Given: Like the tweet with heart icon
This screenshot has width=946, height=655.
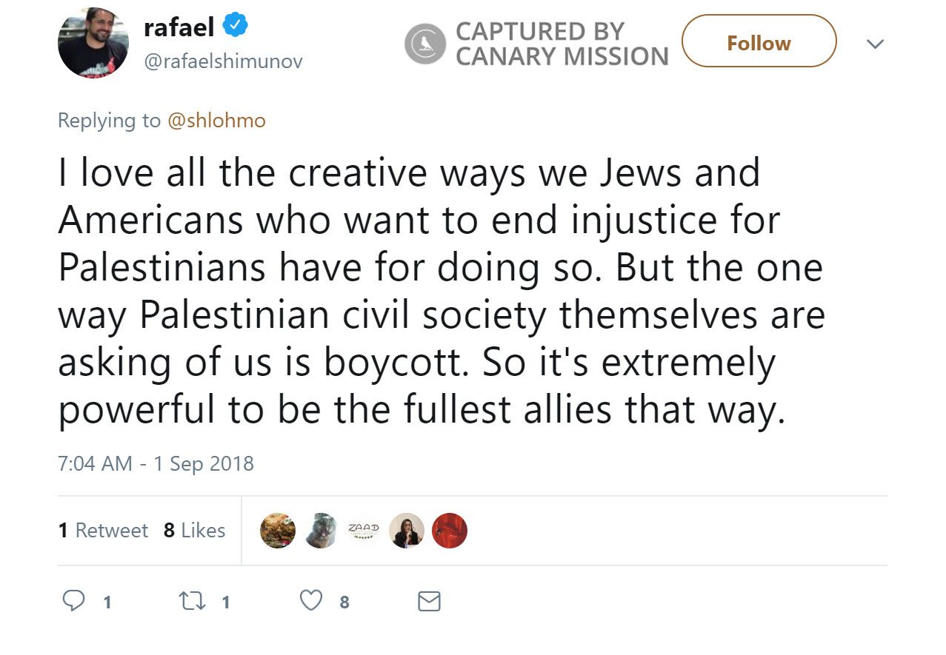Looking at the screenshot, I should (311, 600).
